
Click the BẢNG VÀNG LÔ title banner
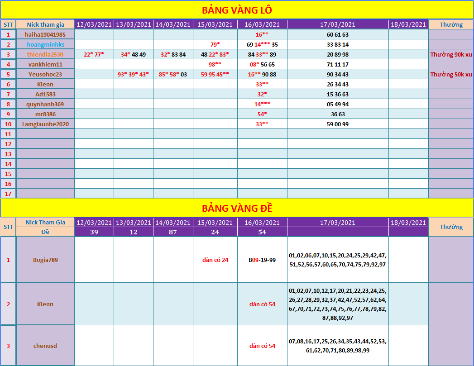[x=237, y=10]
